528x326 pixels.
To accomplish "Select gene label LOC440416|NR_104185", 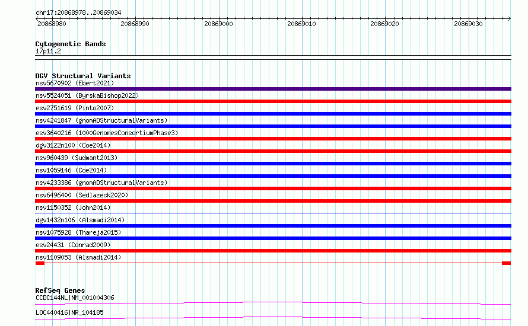I will click(x=69, y=312).
